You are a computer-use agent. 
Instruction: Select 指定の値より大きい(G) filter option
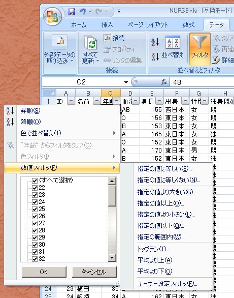coord(166,192)
